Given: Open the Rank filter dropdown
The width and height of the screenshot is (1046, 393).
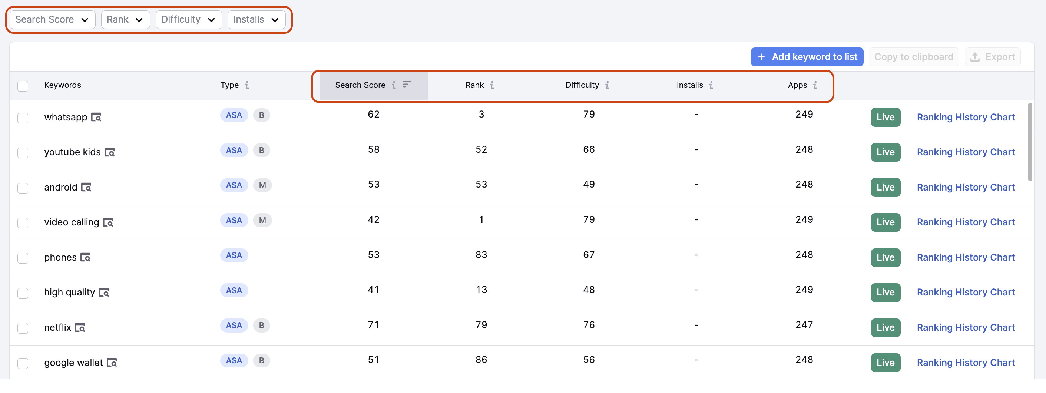Looking at the screenshot, I should point(125,19).
